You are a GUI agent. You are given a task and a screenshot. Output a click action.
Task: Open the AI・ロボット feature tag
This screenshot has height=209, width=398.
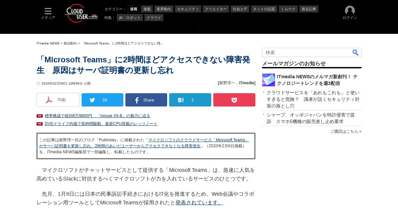click(130, 18)
